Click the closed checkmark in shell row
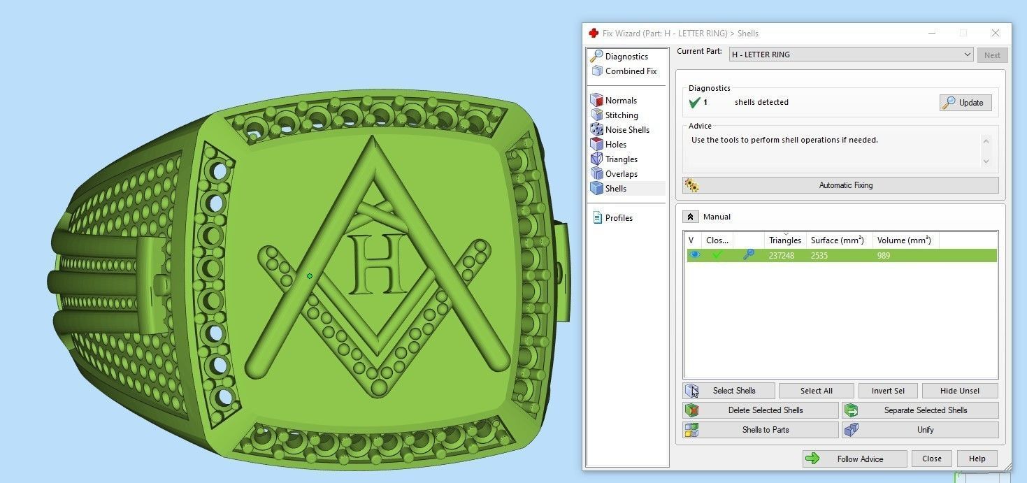 (717, 255)
